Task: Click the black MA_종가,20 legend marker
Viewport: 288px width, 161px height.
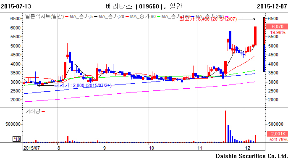Action: coord(96,17)
